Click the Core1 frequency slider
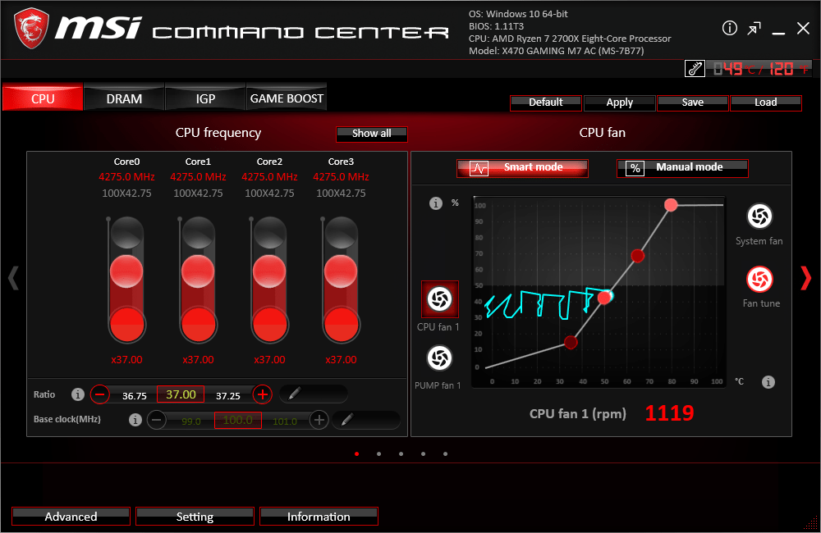Viewport: 821px width, 533px height. pyautogui.click(x=198, y=280)
